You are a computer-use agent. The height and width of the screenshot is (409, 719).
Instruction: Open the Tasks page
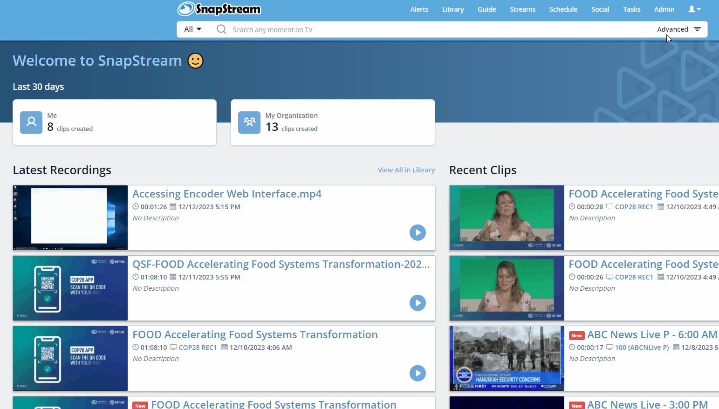631,9
